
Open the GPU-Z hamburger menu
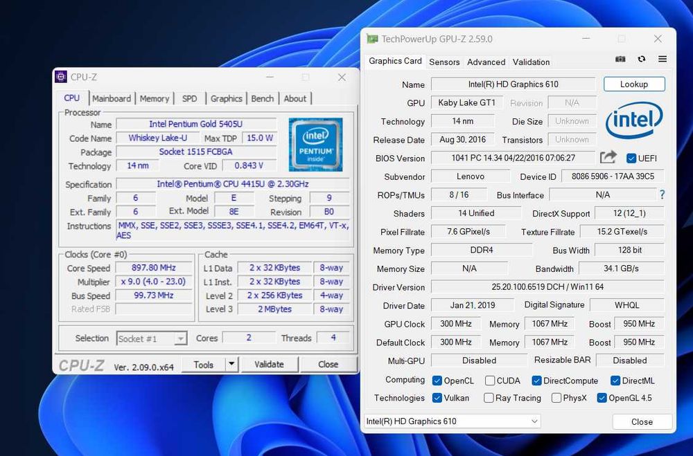pos(662,59)
